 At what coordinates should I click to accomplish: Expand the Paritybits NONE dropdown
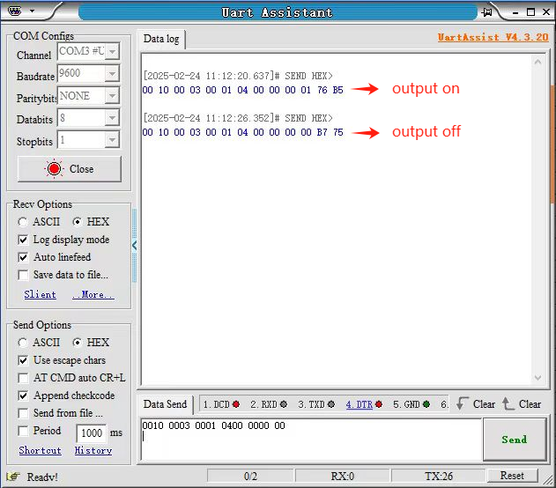[x=112, y=96]
